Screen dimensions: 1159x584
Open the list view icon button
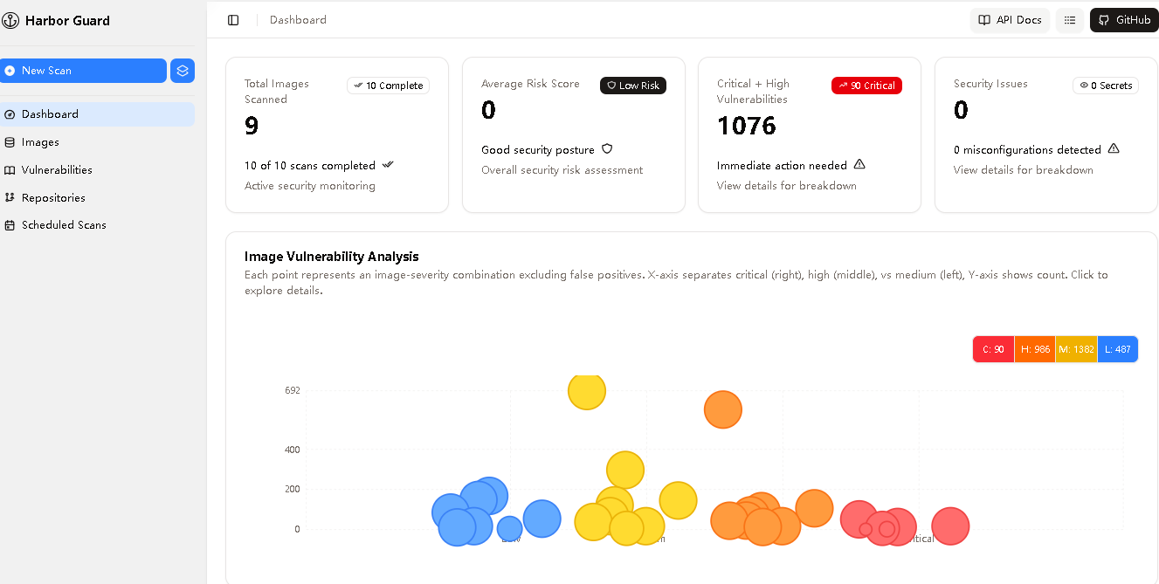(x=1070, y=20)
